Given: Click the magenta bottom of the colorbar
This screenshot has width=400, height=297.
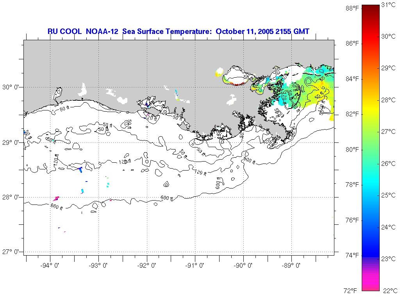Looking at the screenshot, I should pos(371,283).
